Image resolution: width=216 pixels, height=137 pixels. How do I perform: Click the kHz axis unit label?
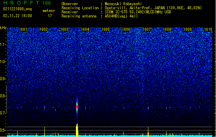[3, 28]
